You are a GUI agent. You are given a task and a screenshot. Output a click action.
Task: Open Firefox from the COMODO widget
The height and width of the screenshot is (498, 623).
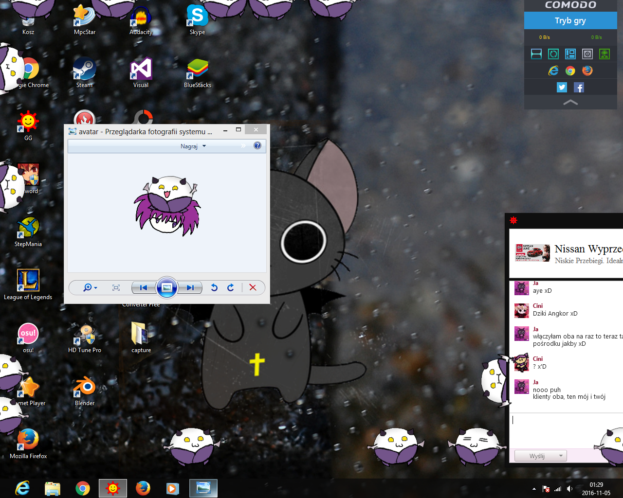587,71
